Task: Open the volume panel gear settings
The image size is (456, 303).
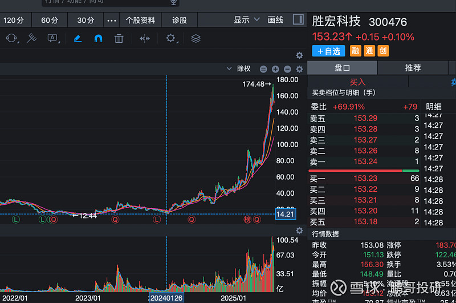Action: (x=299, y=231)
